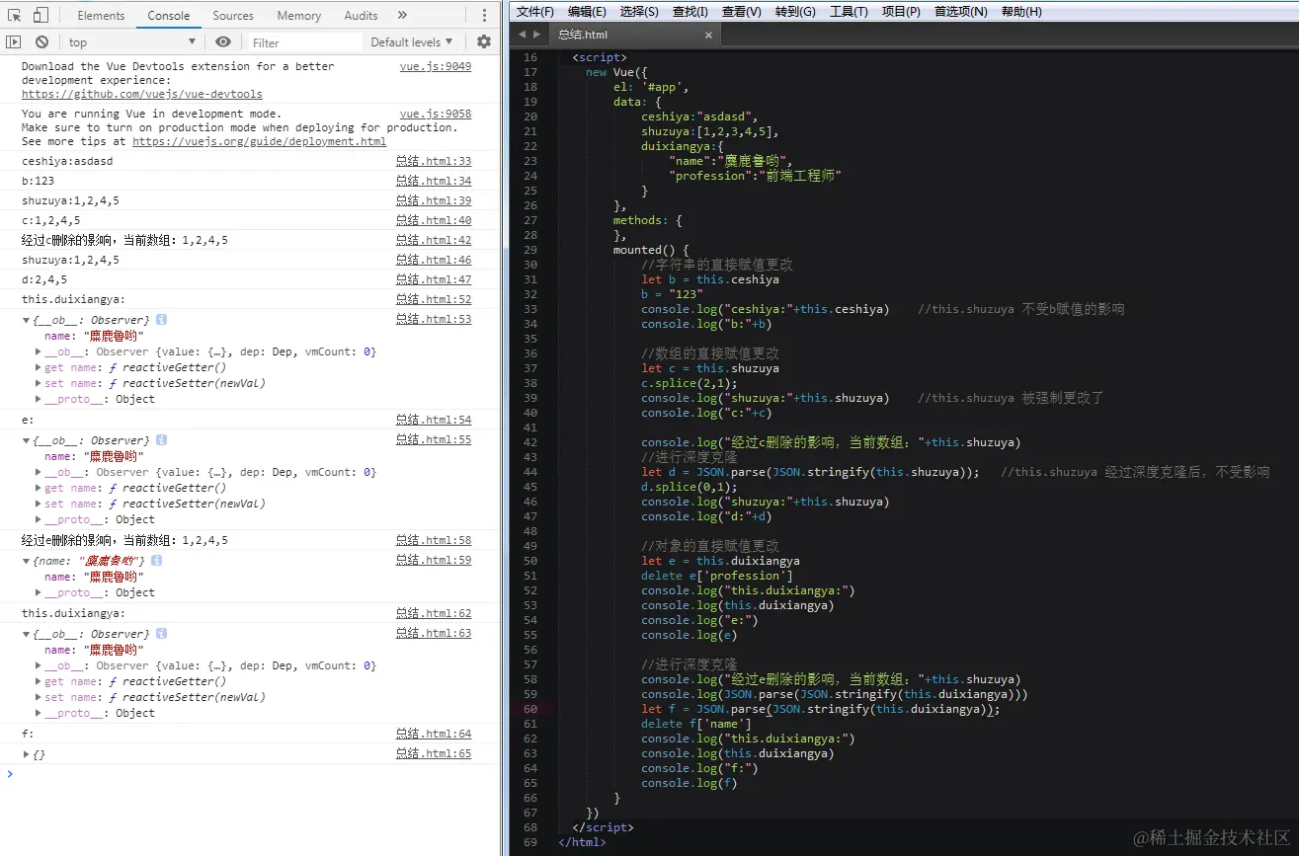Collapse the {name: ...} object at 总结.html:59
The image size is (1299, 856).
[27, 561]
